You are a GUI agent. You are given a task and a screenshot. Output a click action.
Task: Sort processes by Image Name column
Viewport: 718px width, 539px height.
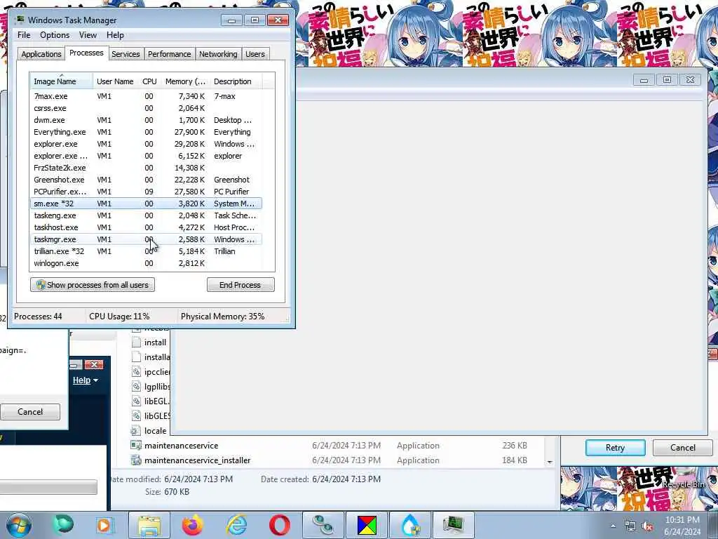click(62, 81)
